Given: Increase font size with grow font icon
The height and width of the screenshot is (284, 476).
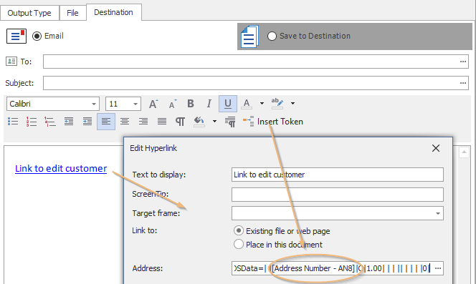Looking at the screenshot, I should coord(153,104).
